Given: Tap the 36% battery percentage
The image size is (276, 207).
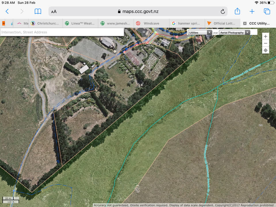Looking at the screenshot, I should (263, 3).
